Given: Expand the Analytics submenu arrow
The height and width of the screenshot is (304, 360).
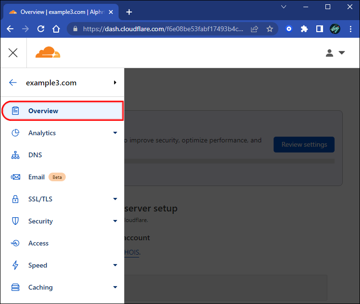Looking at the screenshot, I should pyautogui.click(x=115, y=133).
